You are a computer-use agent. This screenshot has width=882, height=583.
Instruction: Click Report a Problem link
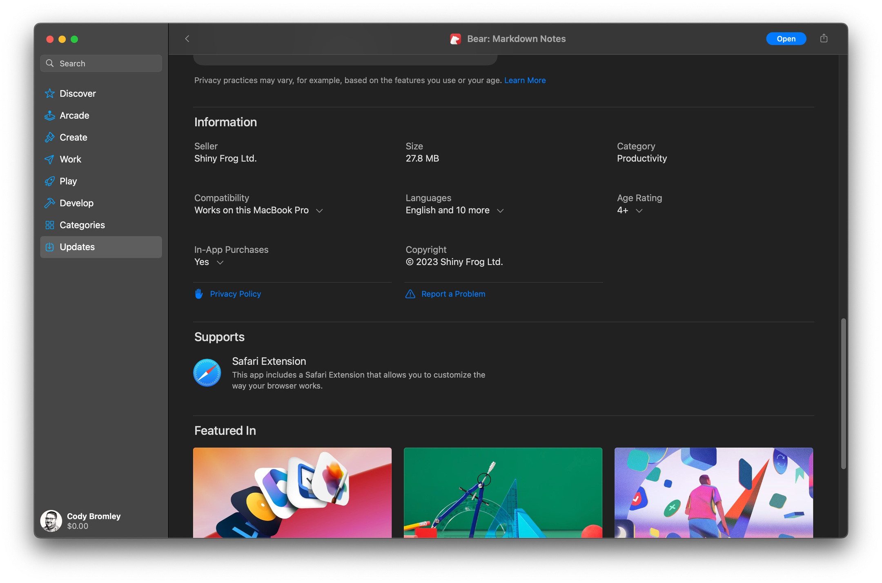[453, 294]
